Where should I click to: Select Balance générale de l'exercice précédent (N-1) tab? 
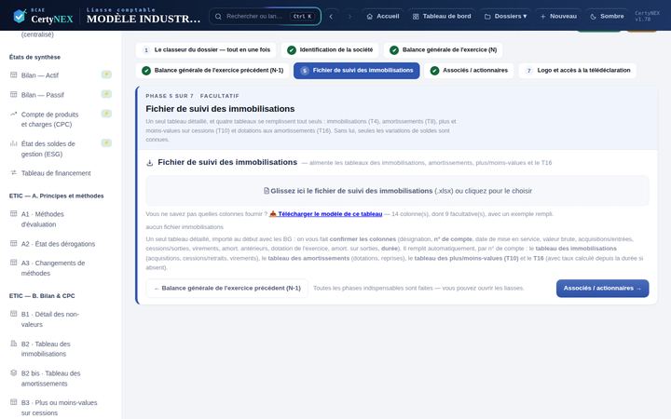click(212, 71)
